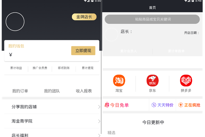The width and height of the screenshot is (205, 137).
Task: Switch to 我的团队 tab
Action: pyautogui.click(x=52, y=91)
